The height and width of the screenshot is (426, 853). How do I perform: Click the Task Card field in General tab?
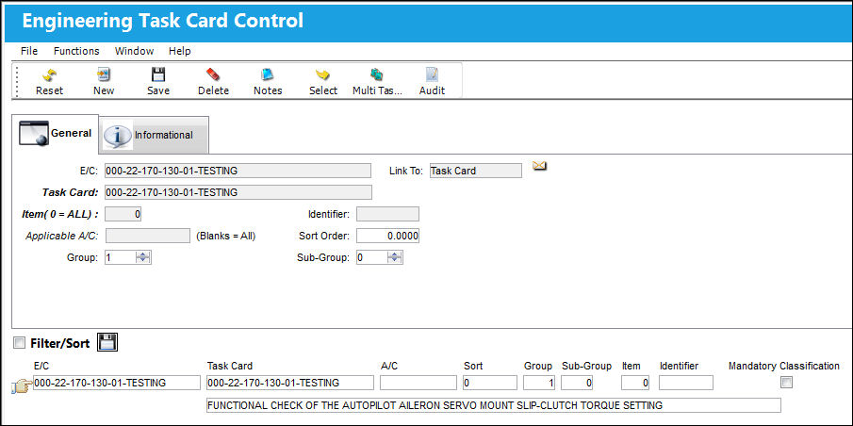(238, 192)
